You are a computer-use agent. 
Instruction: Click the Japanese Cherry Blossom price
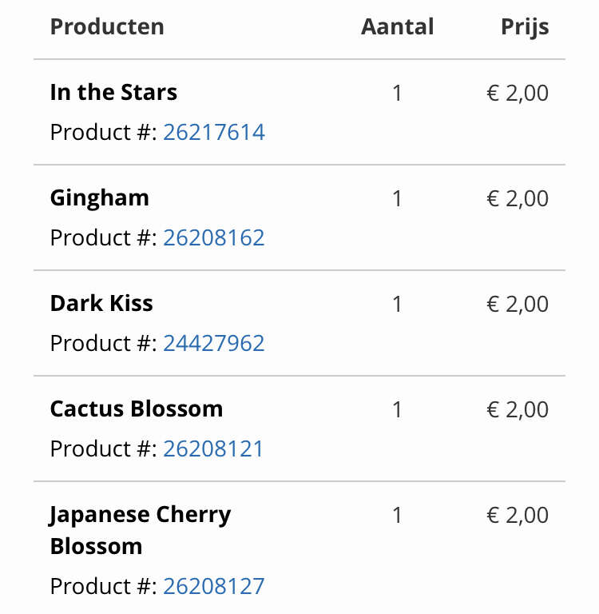pyautogui.click(x=518, y=516)
